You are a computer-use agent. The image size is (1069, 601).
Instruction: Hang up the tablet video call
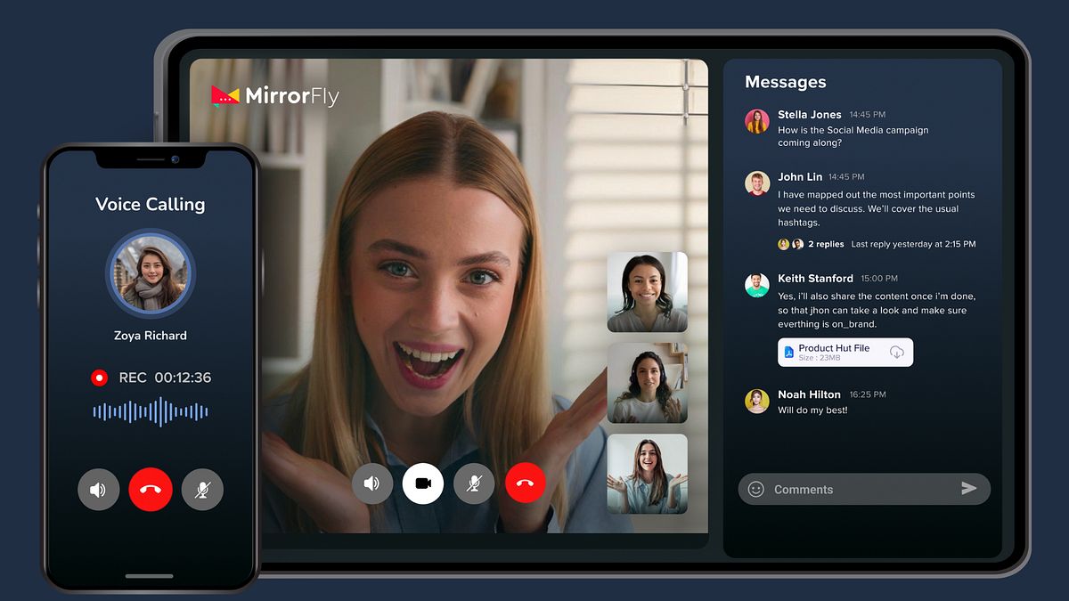[526, 483]
